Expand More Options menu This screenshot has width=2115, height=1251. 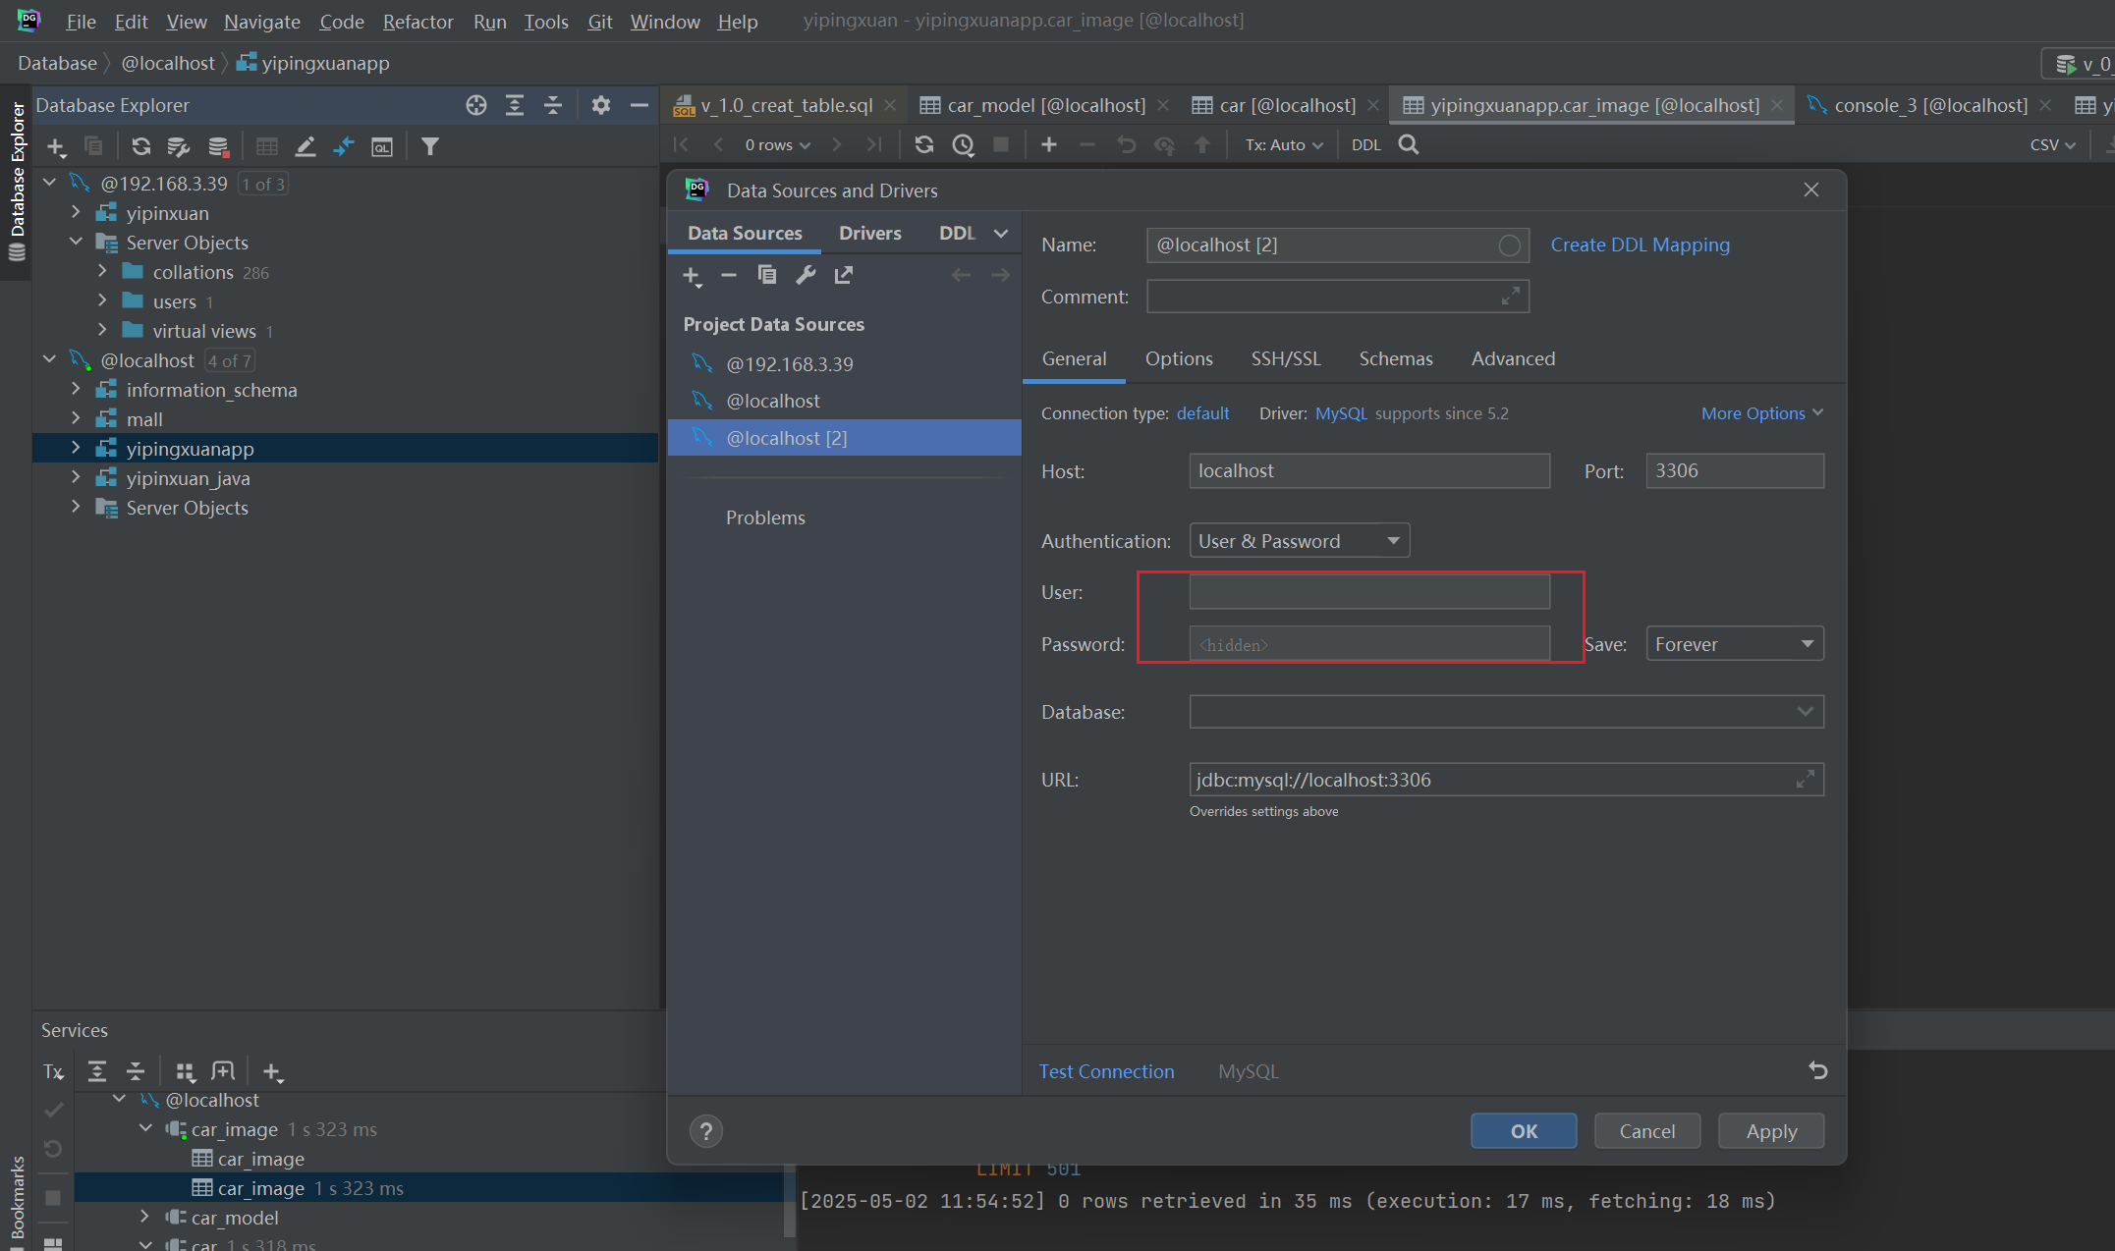coord(1761,413)
